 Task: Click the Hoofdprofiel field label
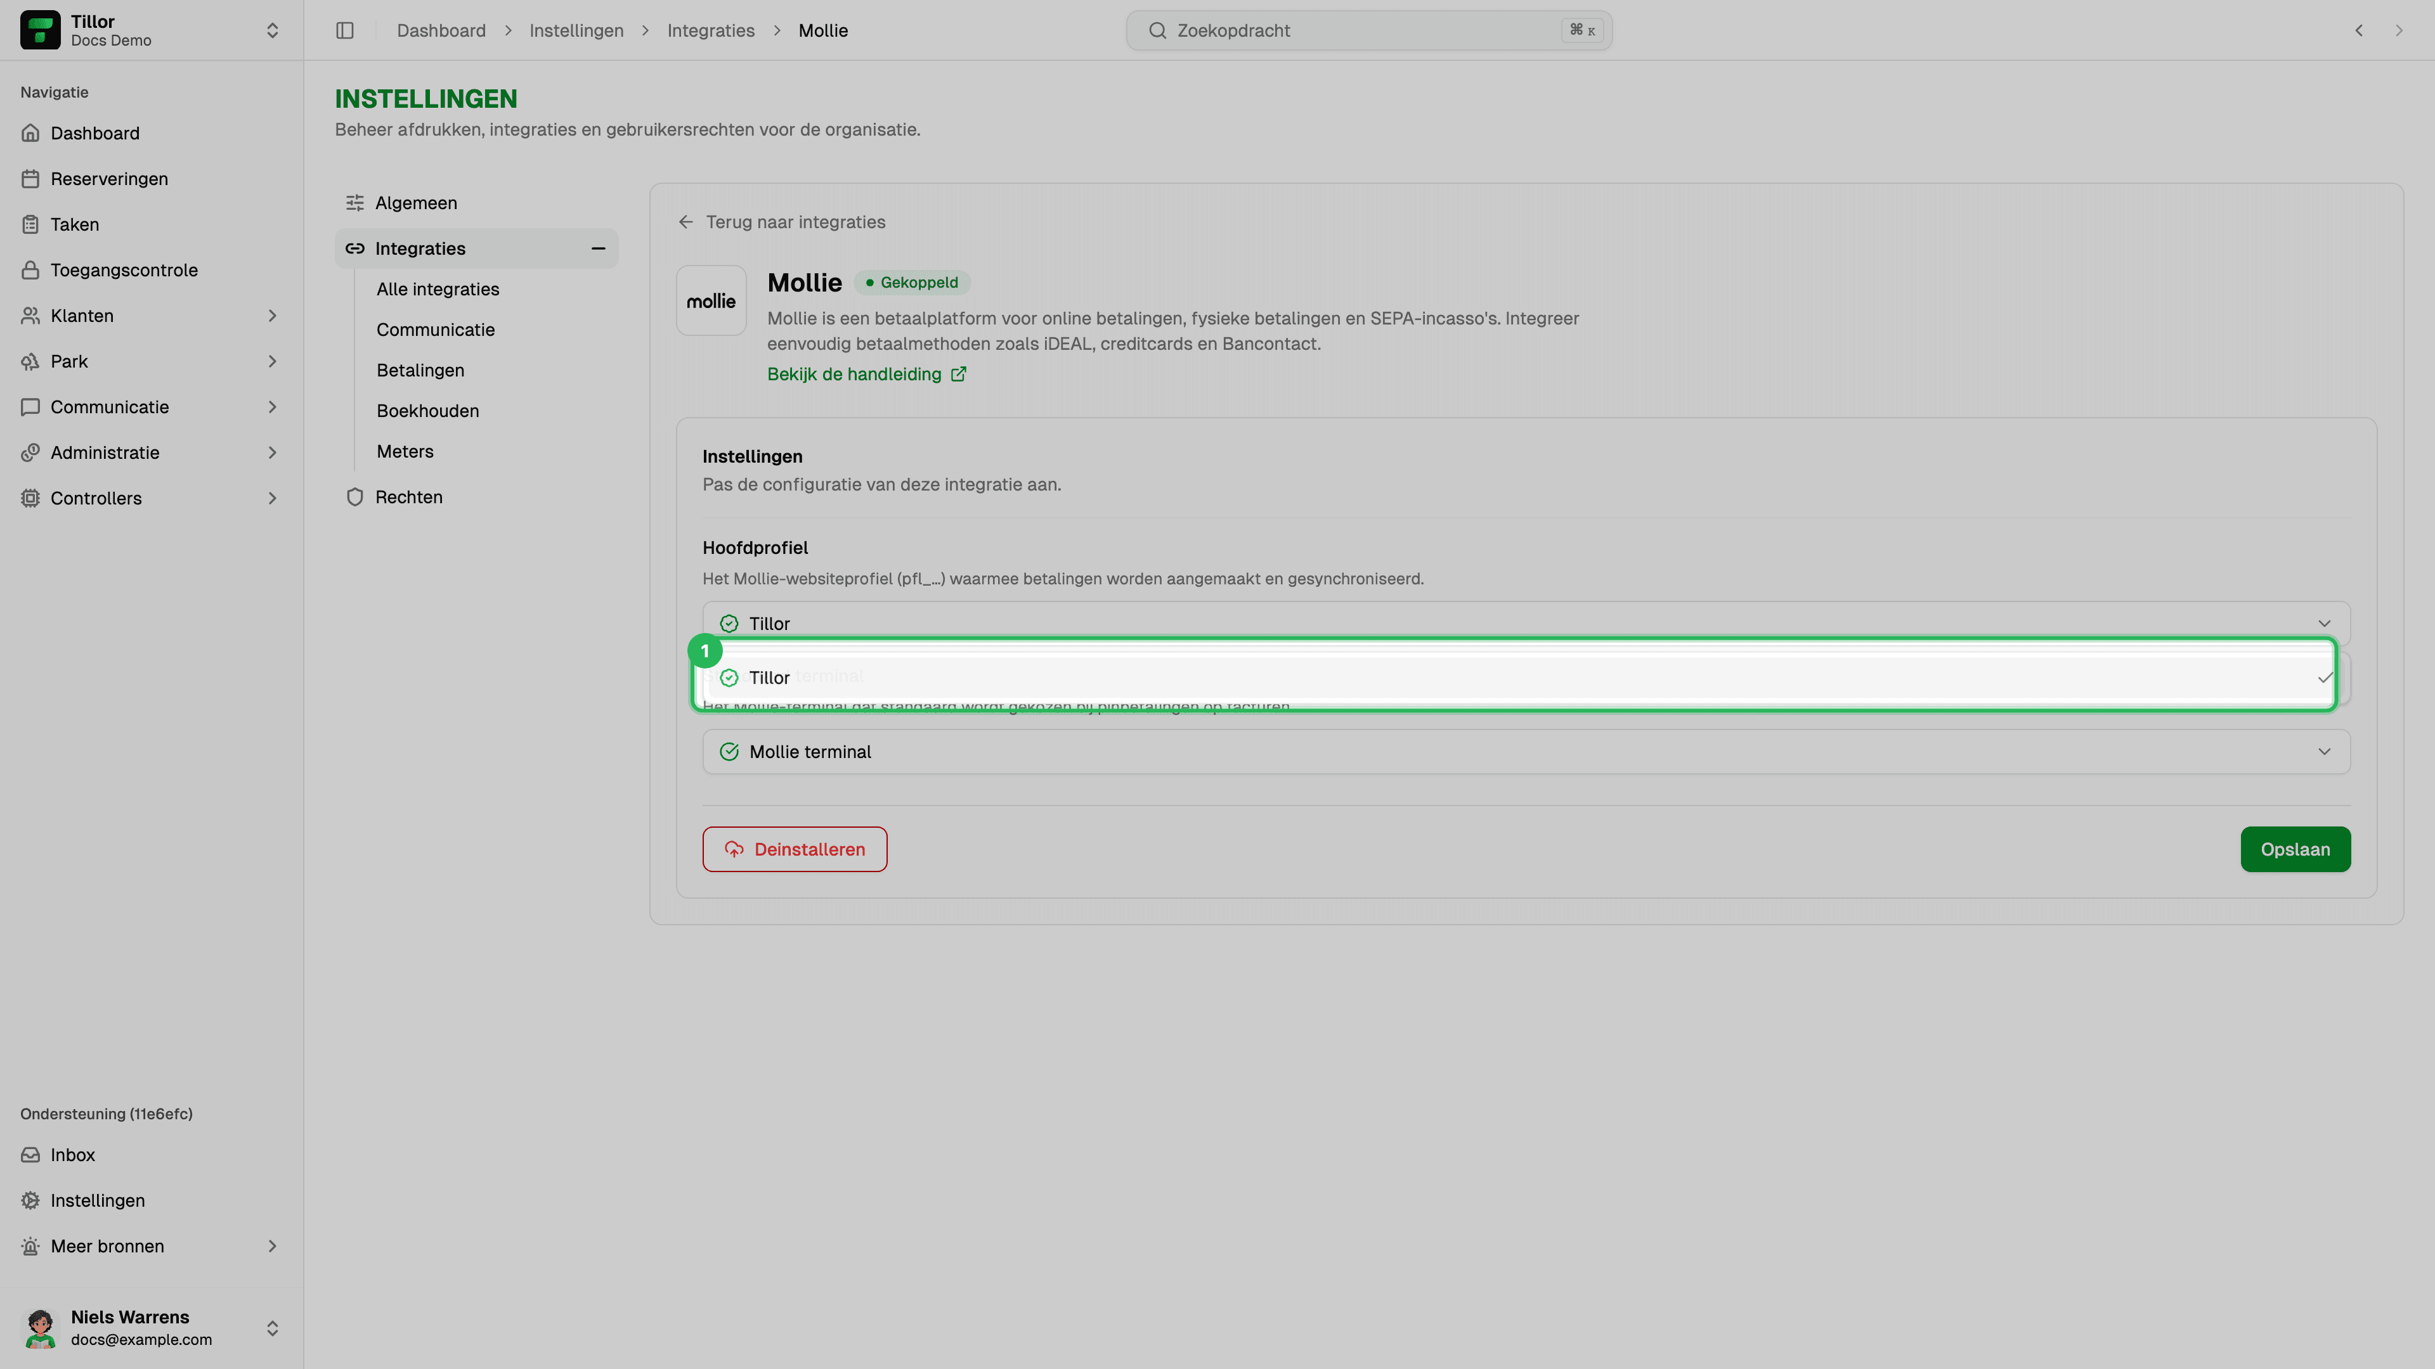click(x=755, y=548)
